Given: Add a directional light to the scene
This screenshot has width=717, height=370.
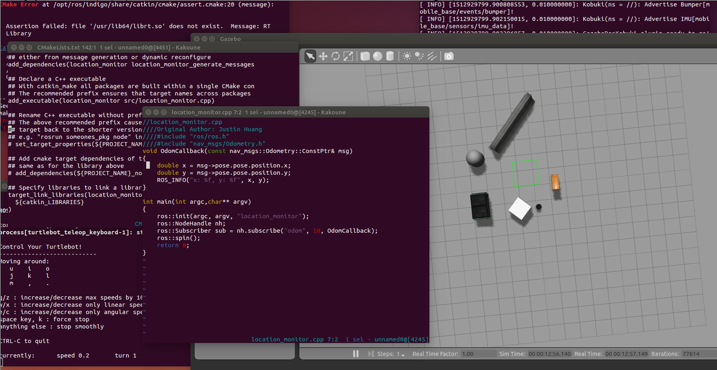Looking at the screenshot, I should tap(432, 56).
